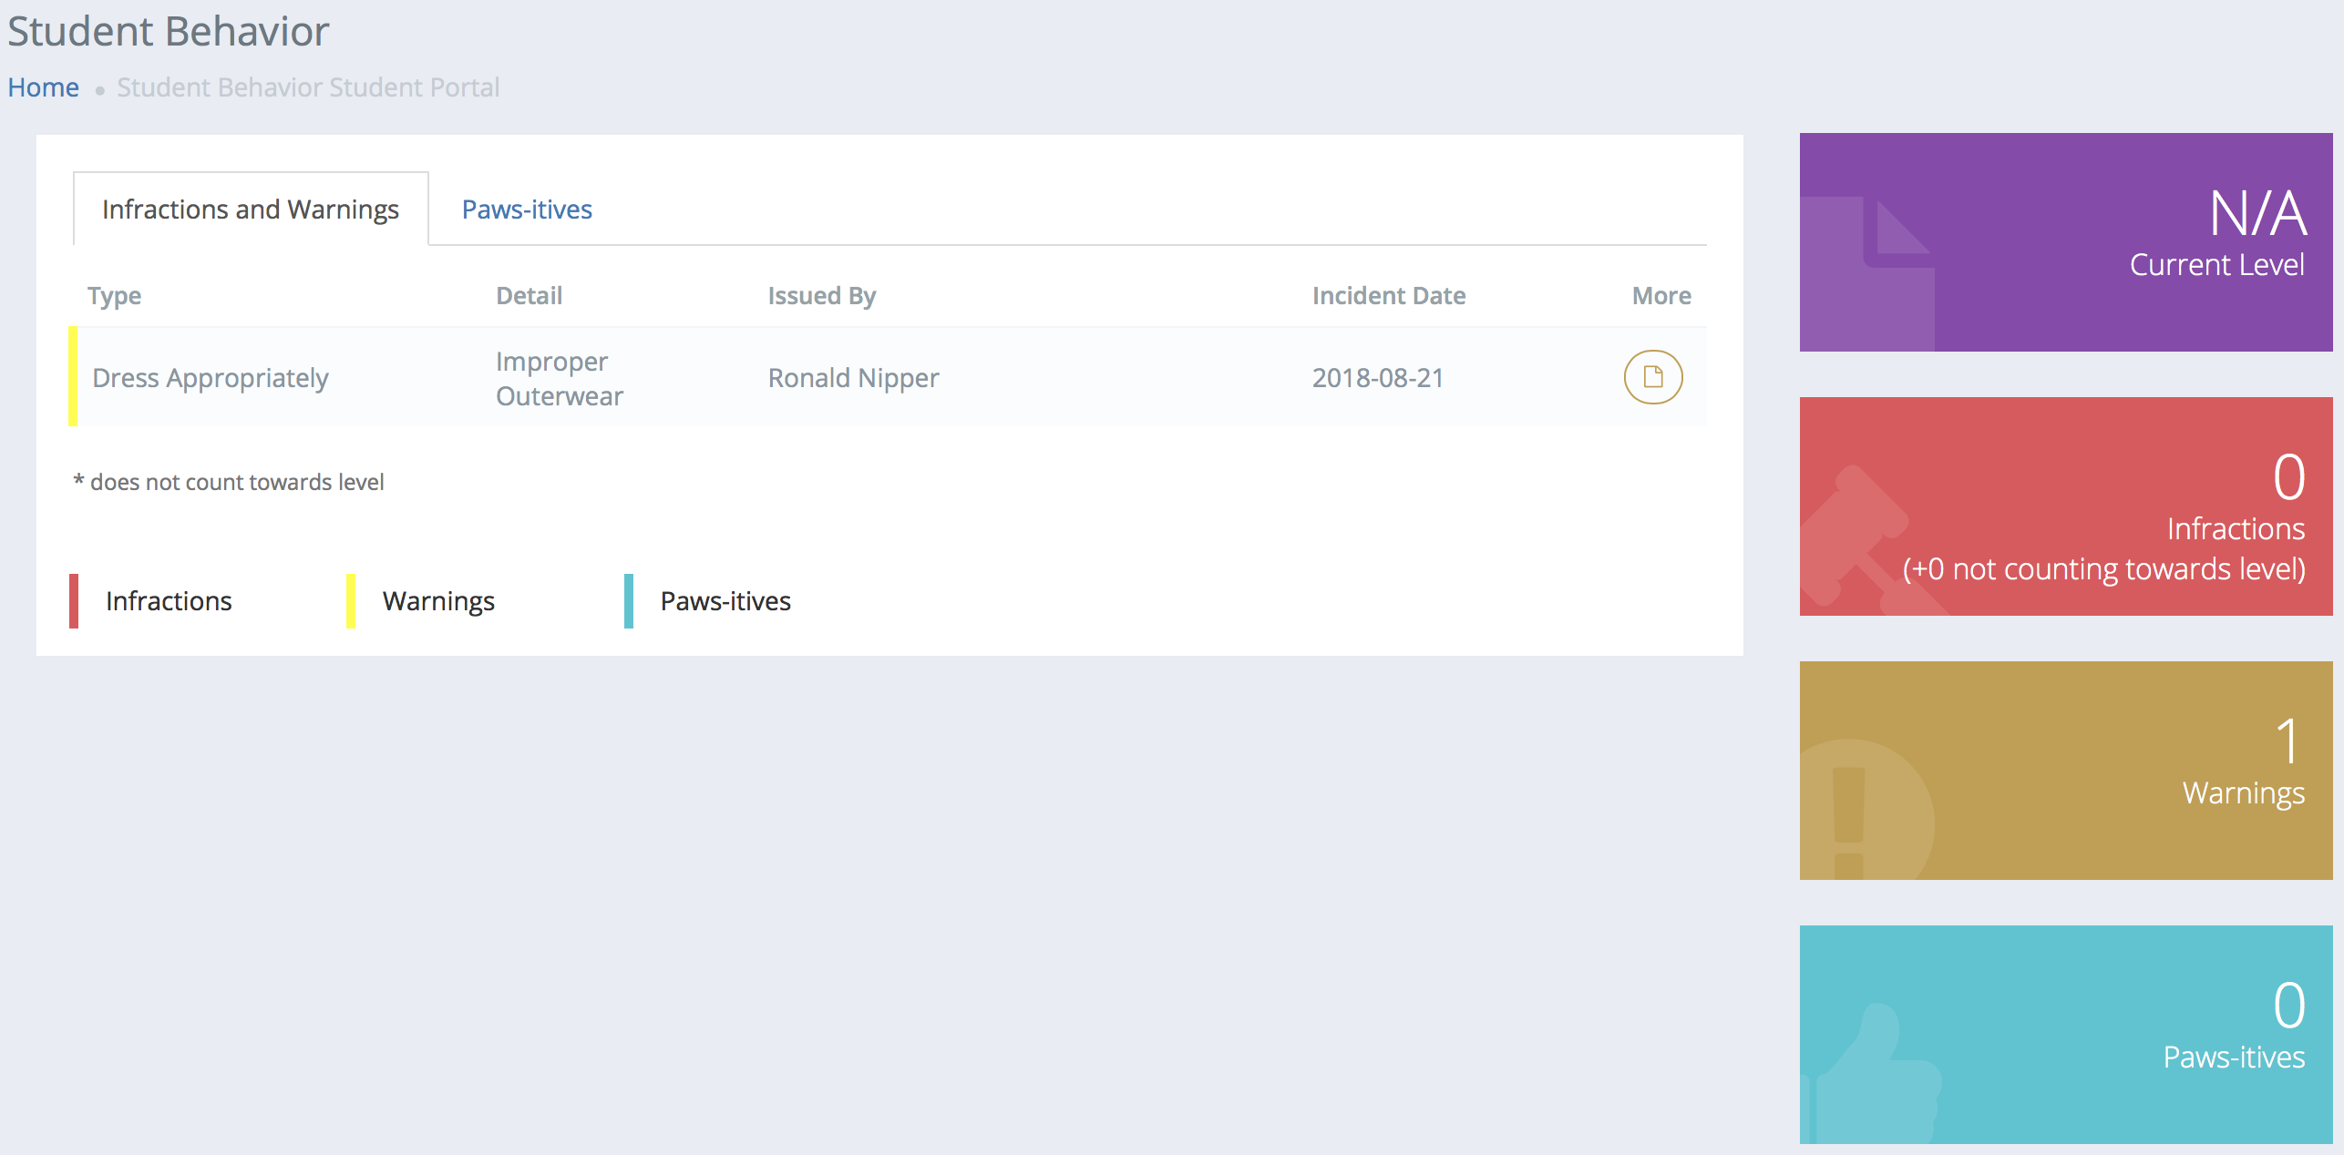Viewport: 2344px width, 1155px height.
Task: Click the teal Paws-itives legend color bar
Action: click(629, 601)
